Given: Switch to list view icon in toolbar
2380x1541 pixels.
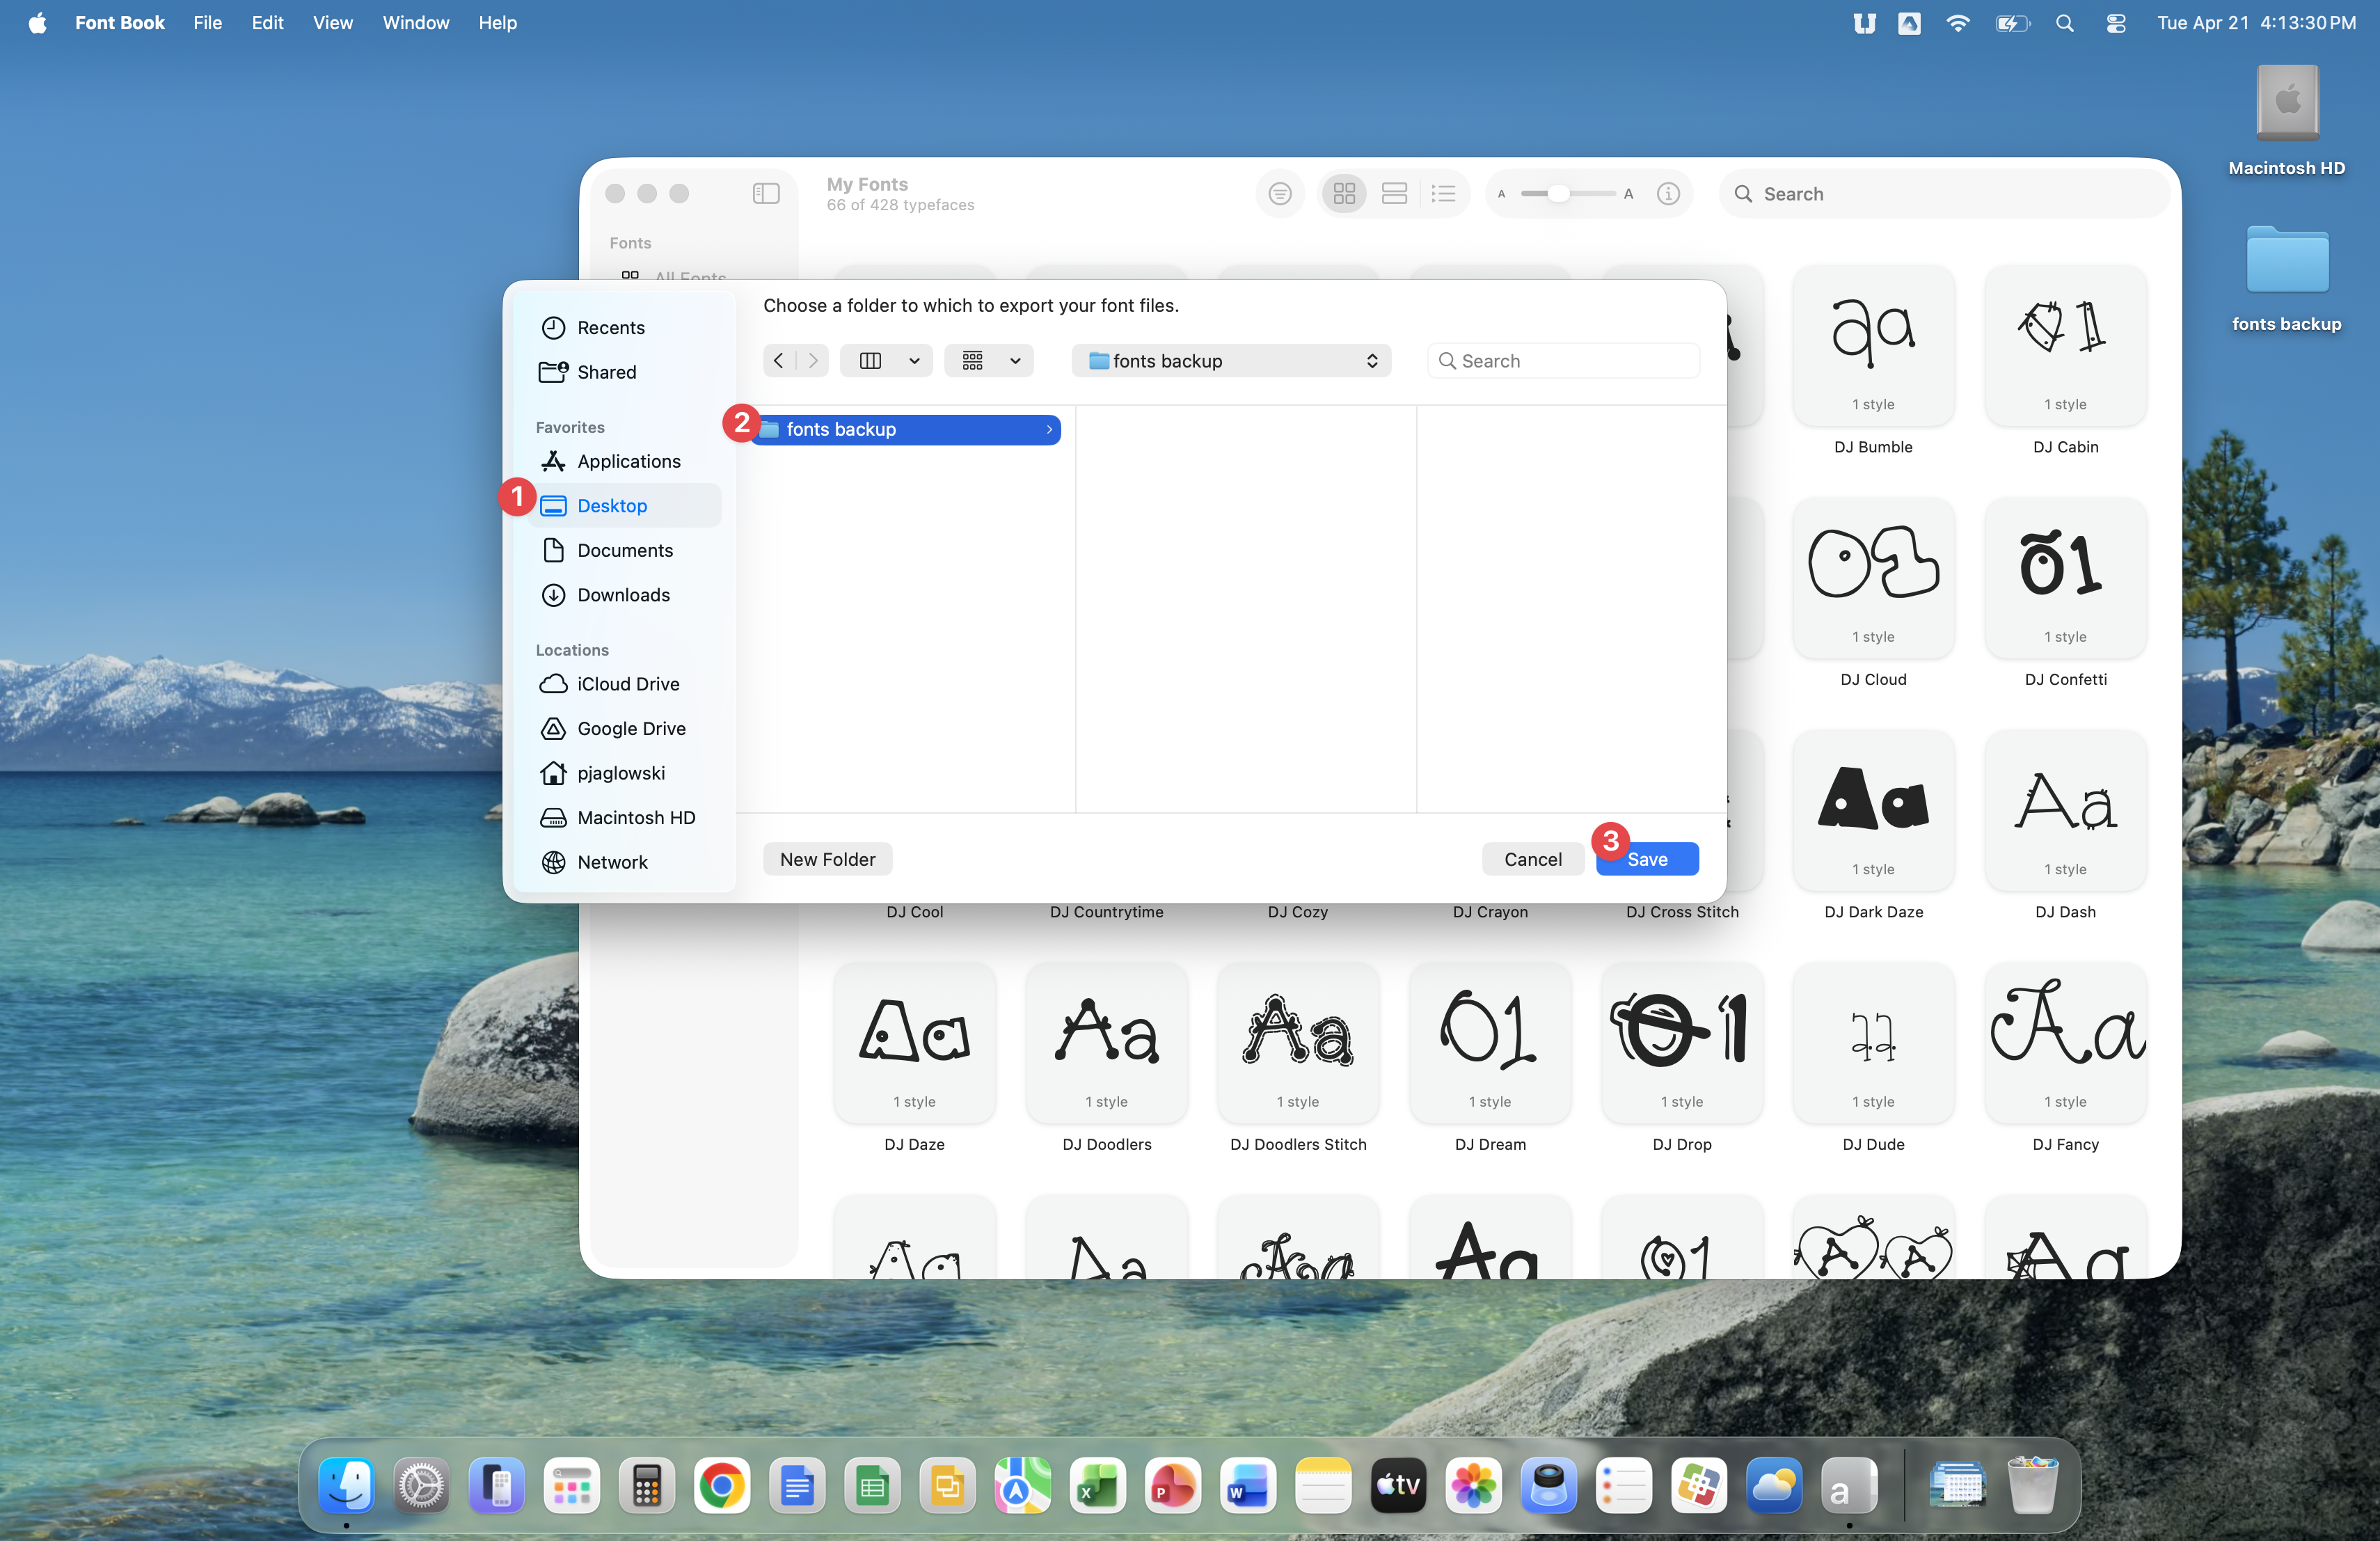Looking at the screenshot, I should click(x=1443, y=194).
